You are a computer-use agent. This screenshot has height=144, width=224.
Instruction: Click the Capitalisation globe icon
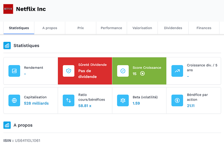coord(14,101)
